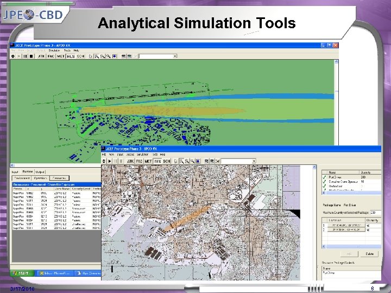Select SCH toolbar button in APOD window
The width and height of the screenshot is (391, 293).
click(x=80, y=56)
